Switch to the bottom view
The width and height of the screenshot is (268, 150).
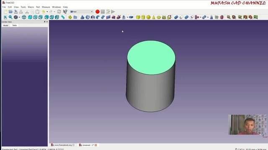52,17
